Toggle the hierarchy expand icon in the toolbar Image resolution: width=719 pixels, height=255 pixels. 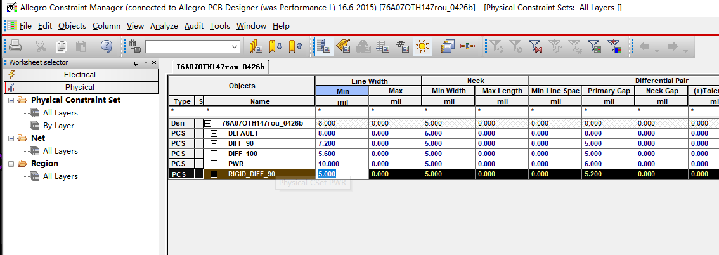(x=323, y=46)
